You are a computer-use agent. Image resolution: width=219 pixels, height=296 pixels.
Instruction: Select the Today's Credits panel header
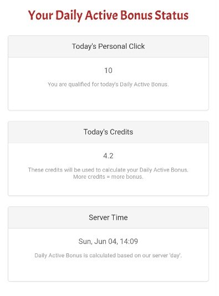[x=108, y=132]
